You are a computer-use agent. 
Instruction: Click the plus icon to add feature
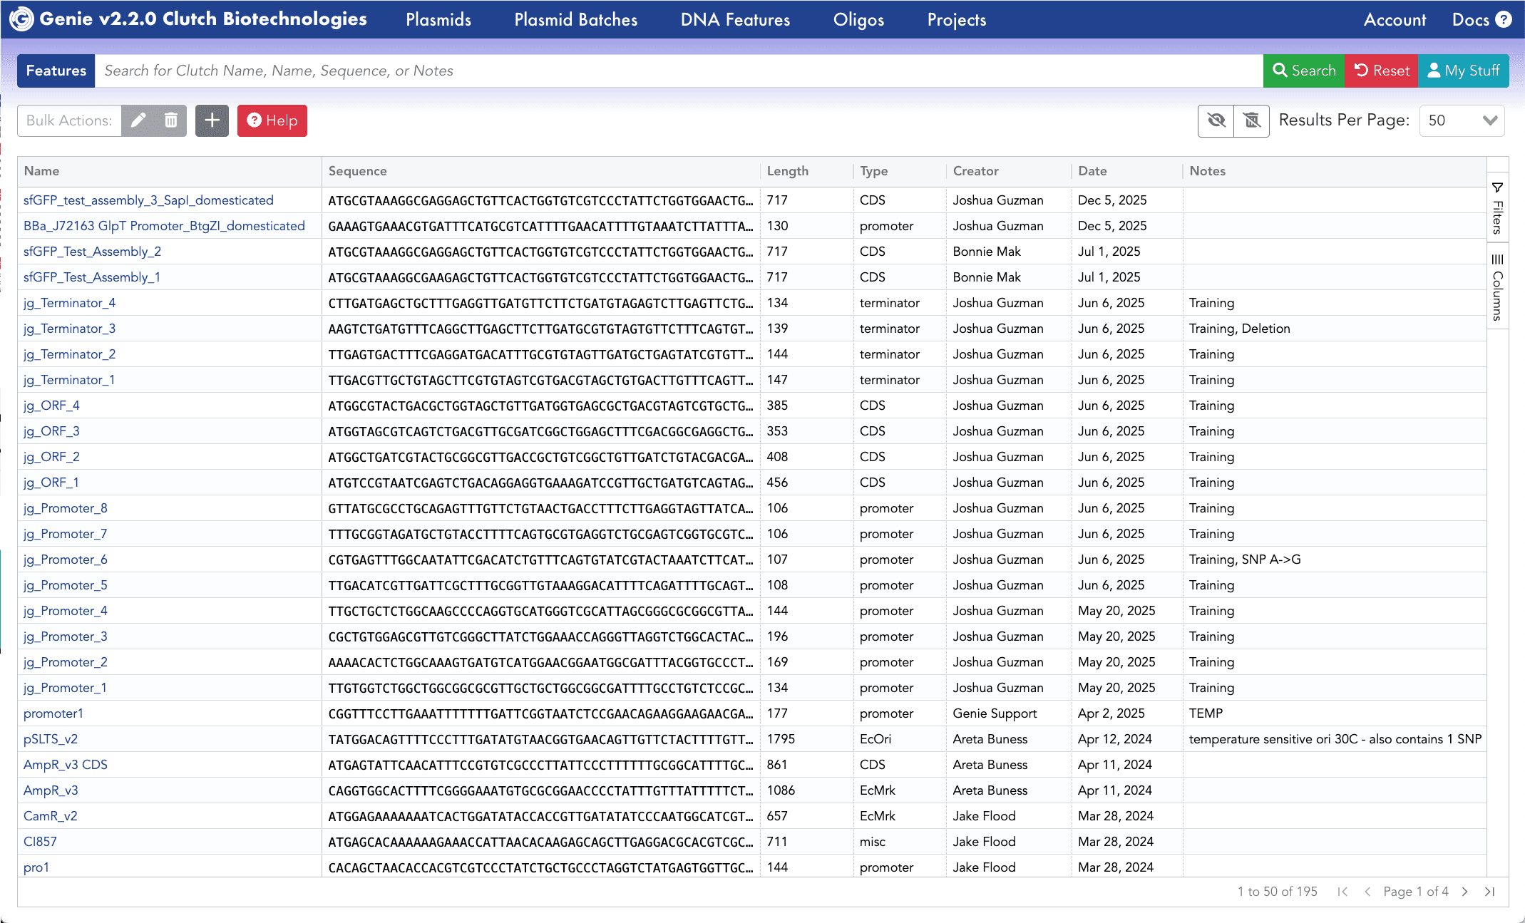pyautogui.click(x=212, y=120)
